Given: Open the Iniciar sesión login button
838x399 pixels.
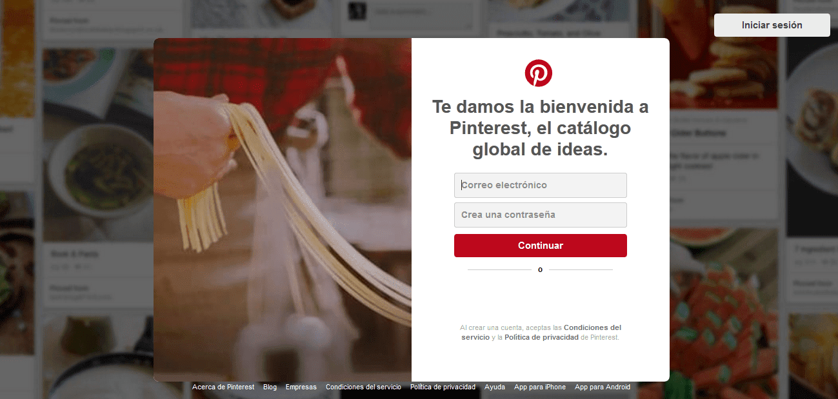Looking at the screenshot, I should (x=772, y=25).
